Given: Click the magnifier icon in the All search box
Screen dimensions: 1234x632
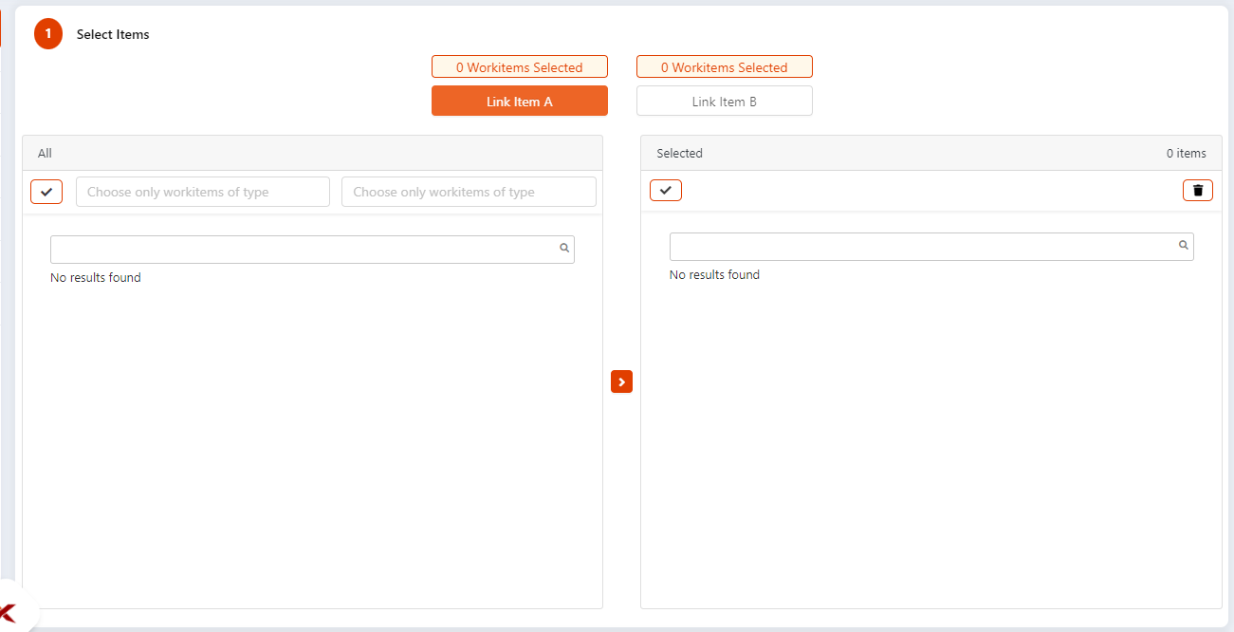Looking at the screenshot, I should pos(564,248).
